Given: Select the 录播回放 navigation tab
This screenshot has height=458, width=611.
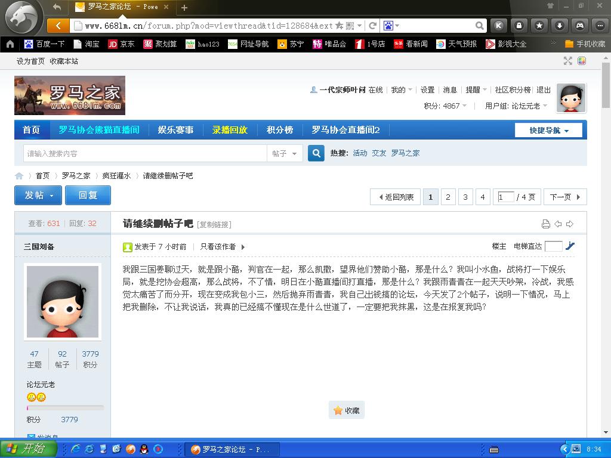Looking at the screenshot, I should [x=230, y=129].
